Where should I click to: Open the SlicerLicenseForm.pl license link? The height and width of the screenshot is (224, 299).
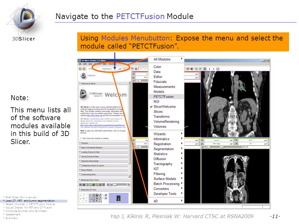(x=102, y=125)
